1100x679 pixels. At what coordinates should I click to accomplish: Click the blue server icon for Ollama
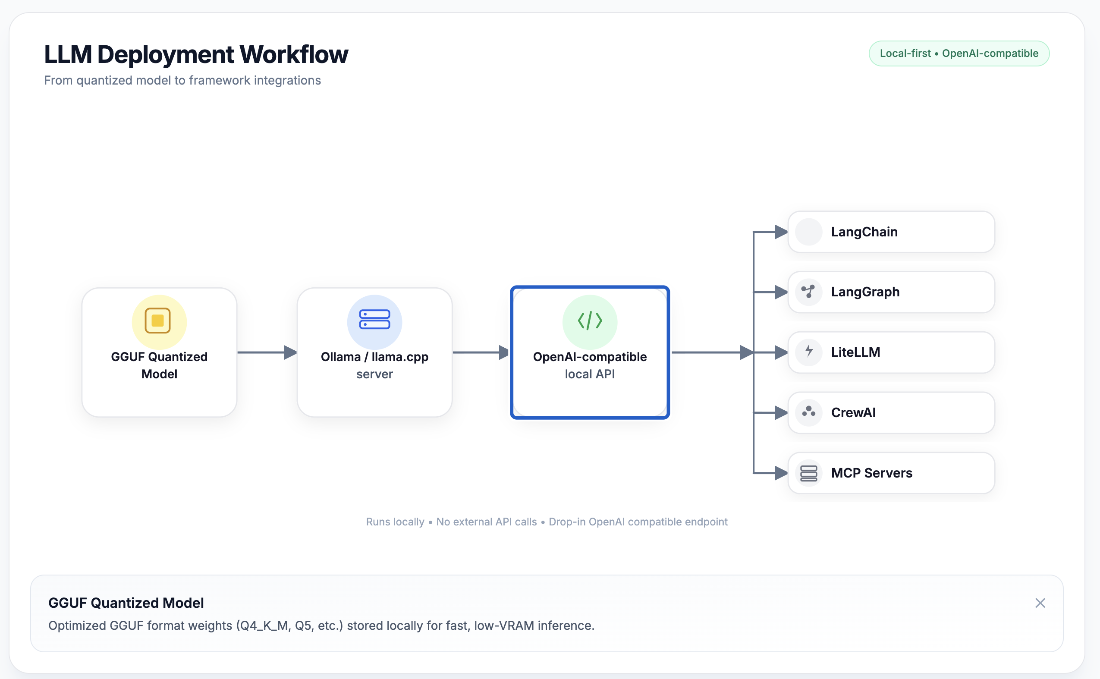click(374, 321)
